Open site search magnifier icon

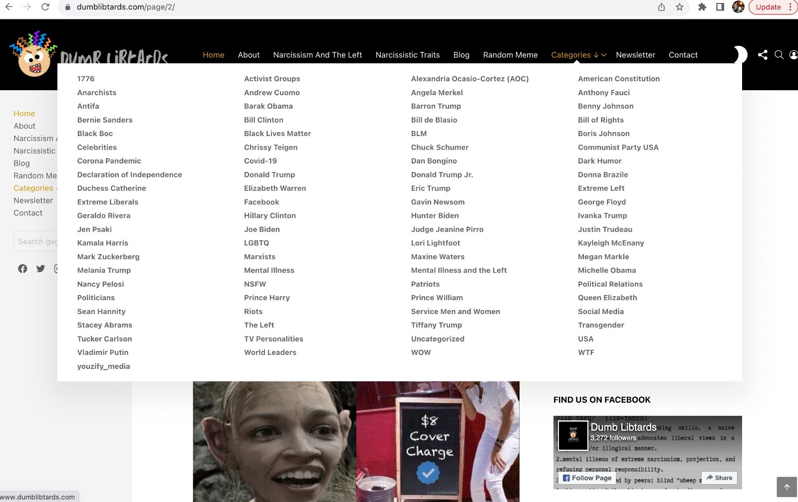(779, 55)
